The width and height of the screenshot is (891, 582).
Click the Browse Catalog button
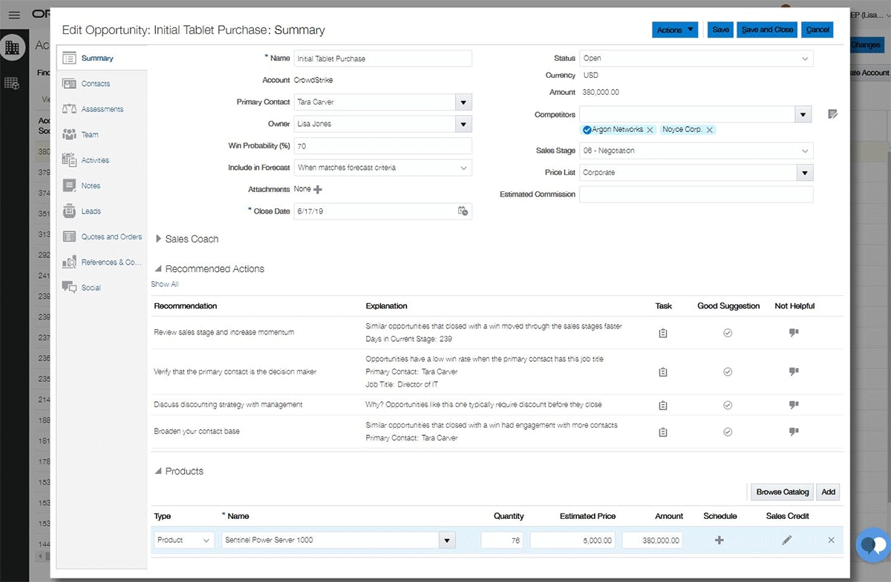point(783,492)
